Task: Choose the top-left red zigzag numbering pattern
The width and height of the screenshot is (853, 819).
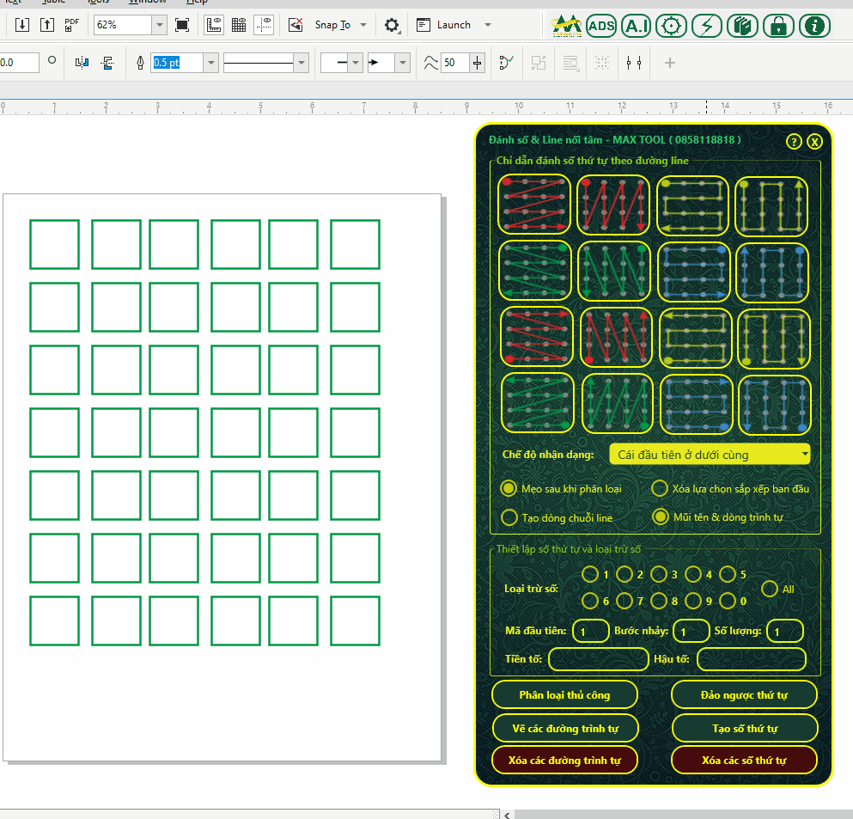Action: pyautogui.click(x=534, y=205)
